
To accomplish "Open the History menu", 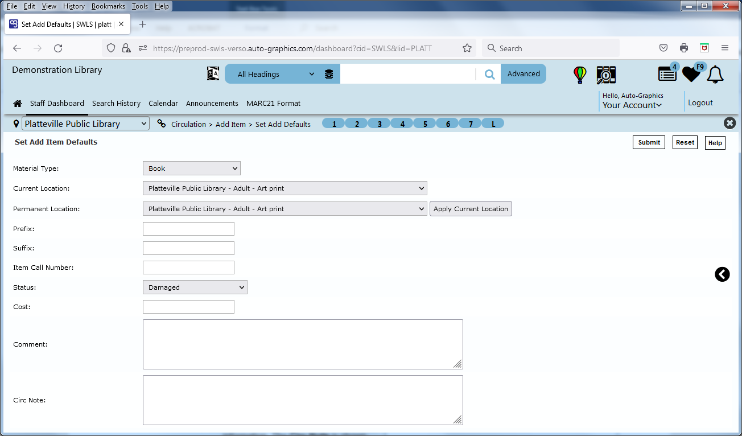I will [x=74, y=6].
